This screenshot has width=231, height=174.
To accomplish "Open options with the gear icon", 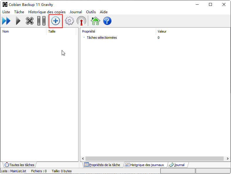I will 69,21.
